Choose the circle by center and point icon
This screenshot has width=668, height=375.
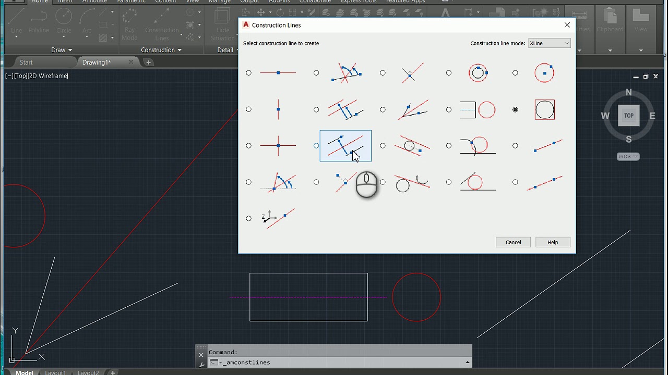click(545, 73)
